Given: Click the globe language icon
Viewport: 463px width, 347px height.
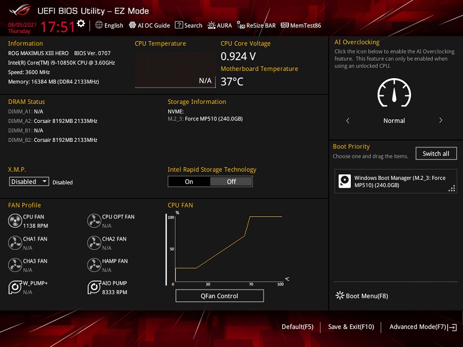Looking at the screenshot, I should (x=99, y=25).
